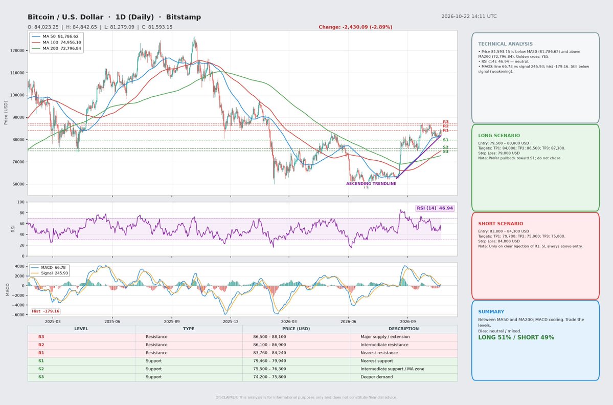Click the red Change -2,430.09 (-2.89%) text
613x405 pixels.
pyautogui.click(x=355, y=27)
